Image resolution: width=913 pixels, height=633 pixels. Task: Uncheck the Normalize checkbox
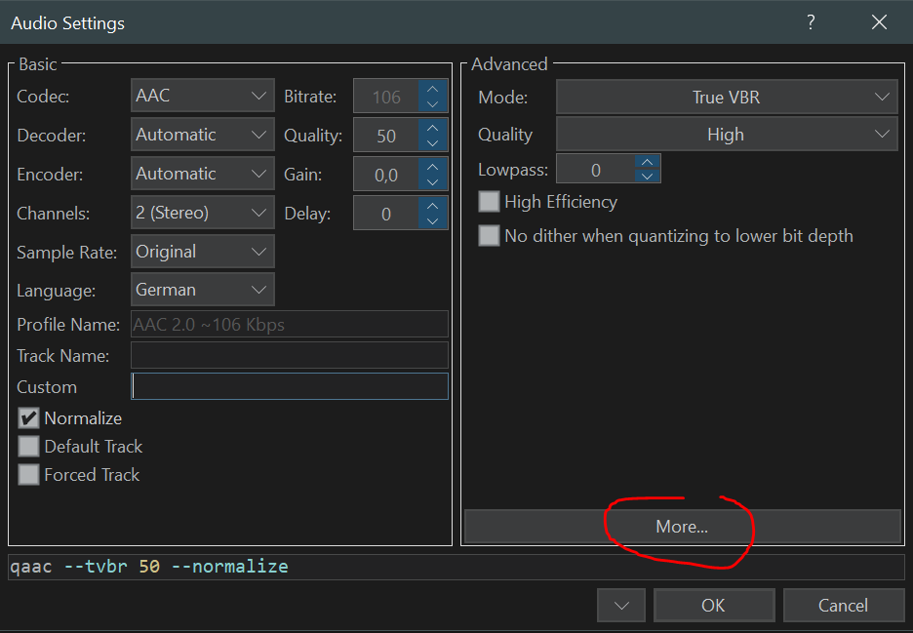[x=28, y=417]
